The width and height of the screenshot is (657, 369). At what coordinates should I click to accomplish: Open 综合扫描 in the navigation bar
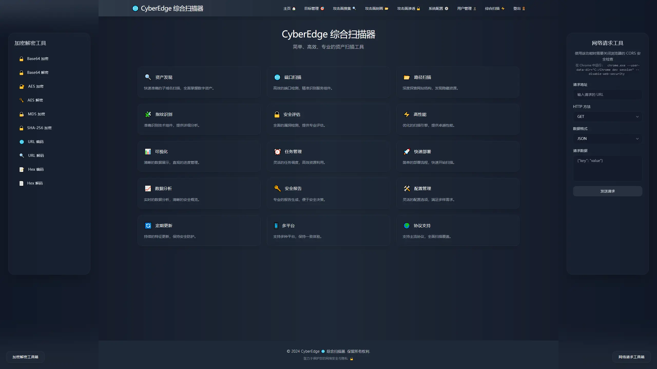(495, 8)
